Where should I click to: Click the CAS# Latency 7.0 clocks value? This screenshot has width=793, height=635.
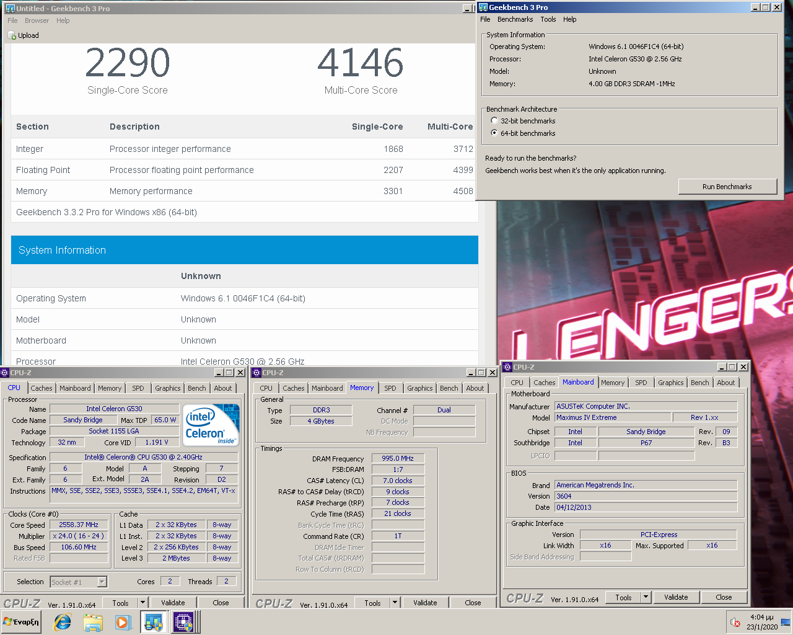coord(398,481)
